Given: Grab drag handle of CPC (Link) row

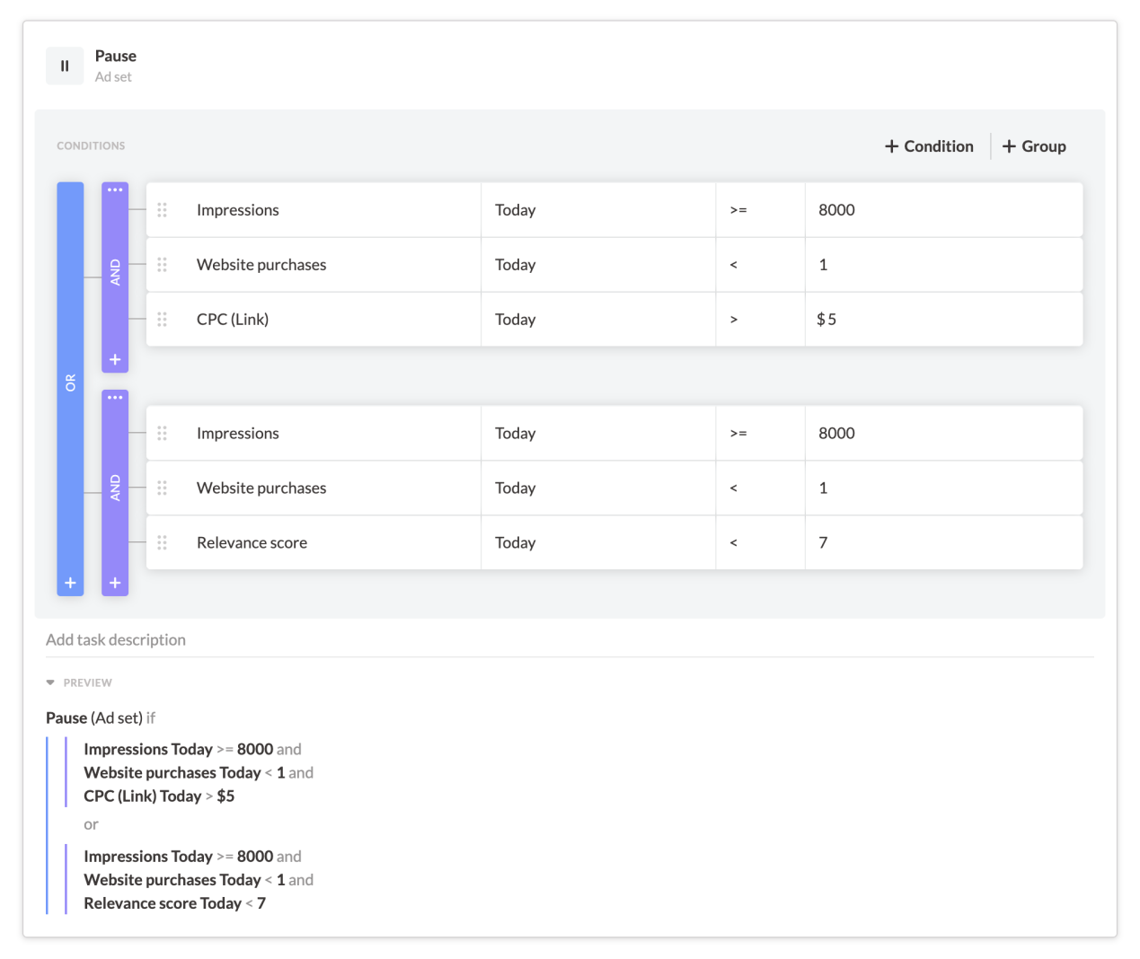Looking at the screenshot, I should tap(163, 320).
